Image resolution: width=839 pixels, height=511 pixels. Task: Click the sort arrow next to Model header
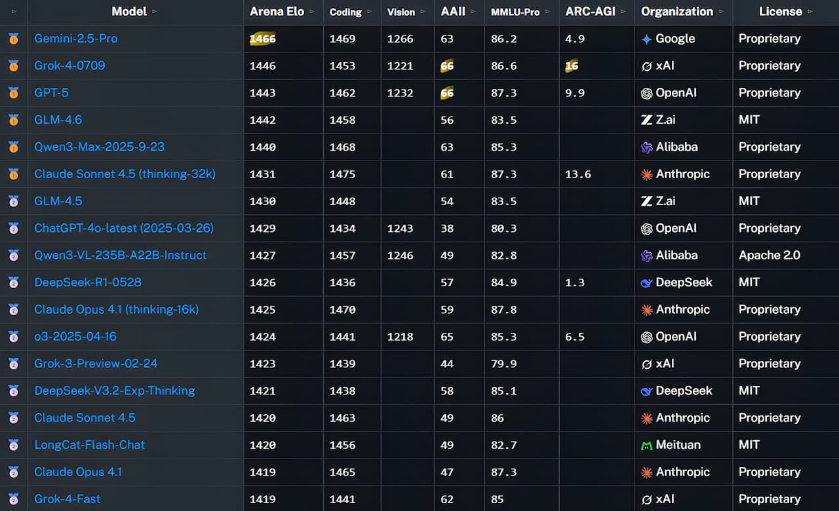155,12
